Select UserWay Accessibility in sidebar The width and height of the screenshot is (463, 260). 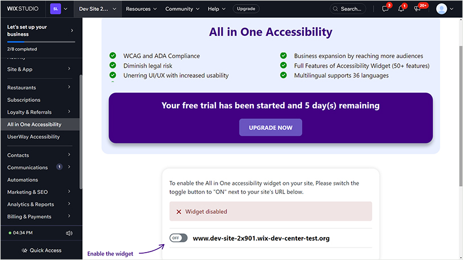33,137
